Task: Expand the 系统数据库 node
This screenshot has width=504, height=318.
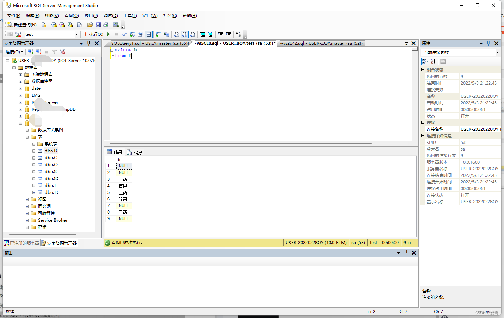Action: (x=20, y=75)
